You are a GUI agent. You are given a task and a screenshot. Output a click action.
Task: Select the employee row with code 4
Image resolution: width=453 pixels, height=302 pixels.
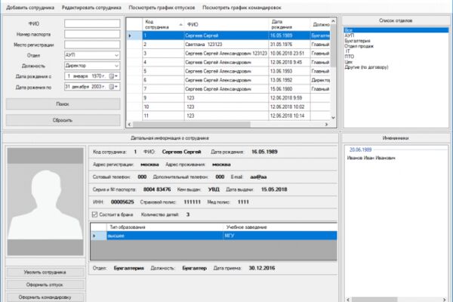coord(228,63)
